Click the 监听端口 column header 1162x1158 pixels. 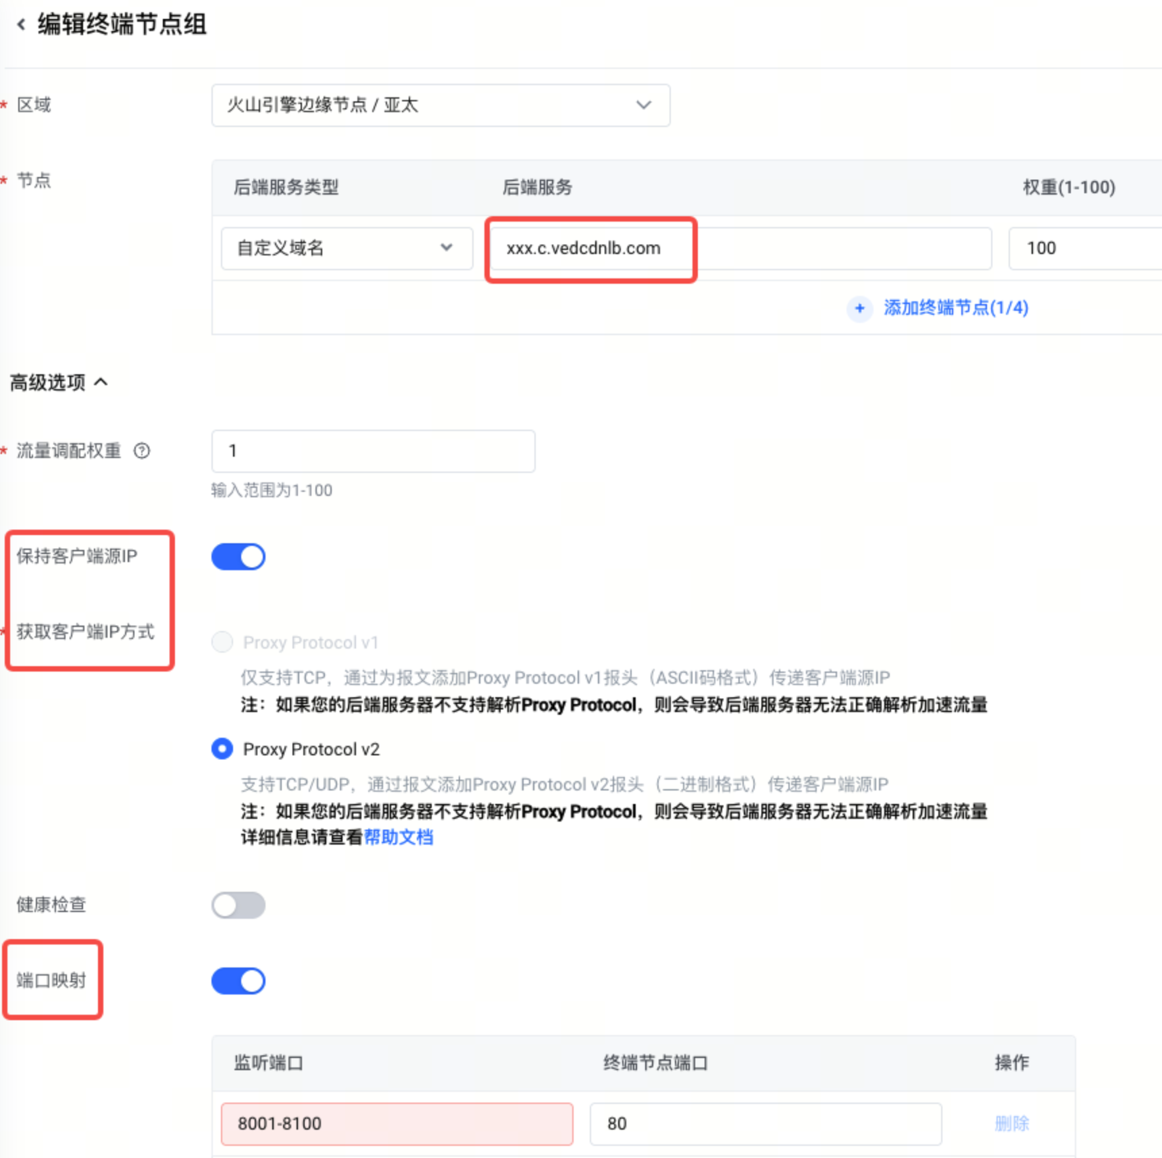(x=268, y=1063)
